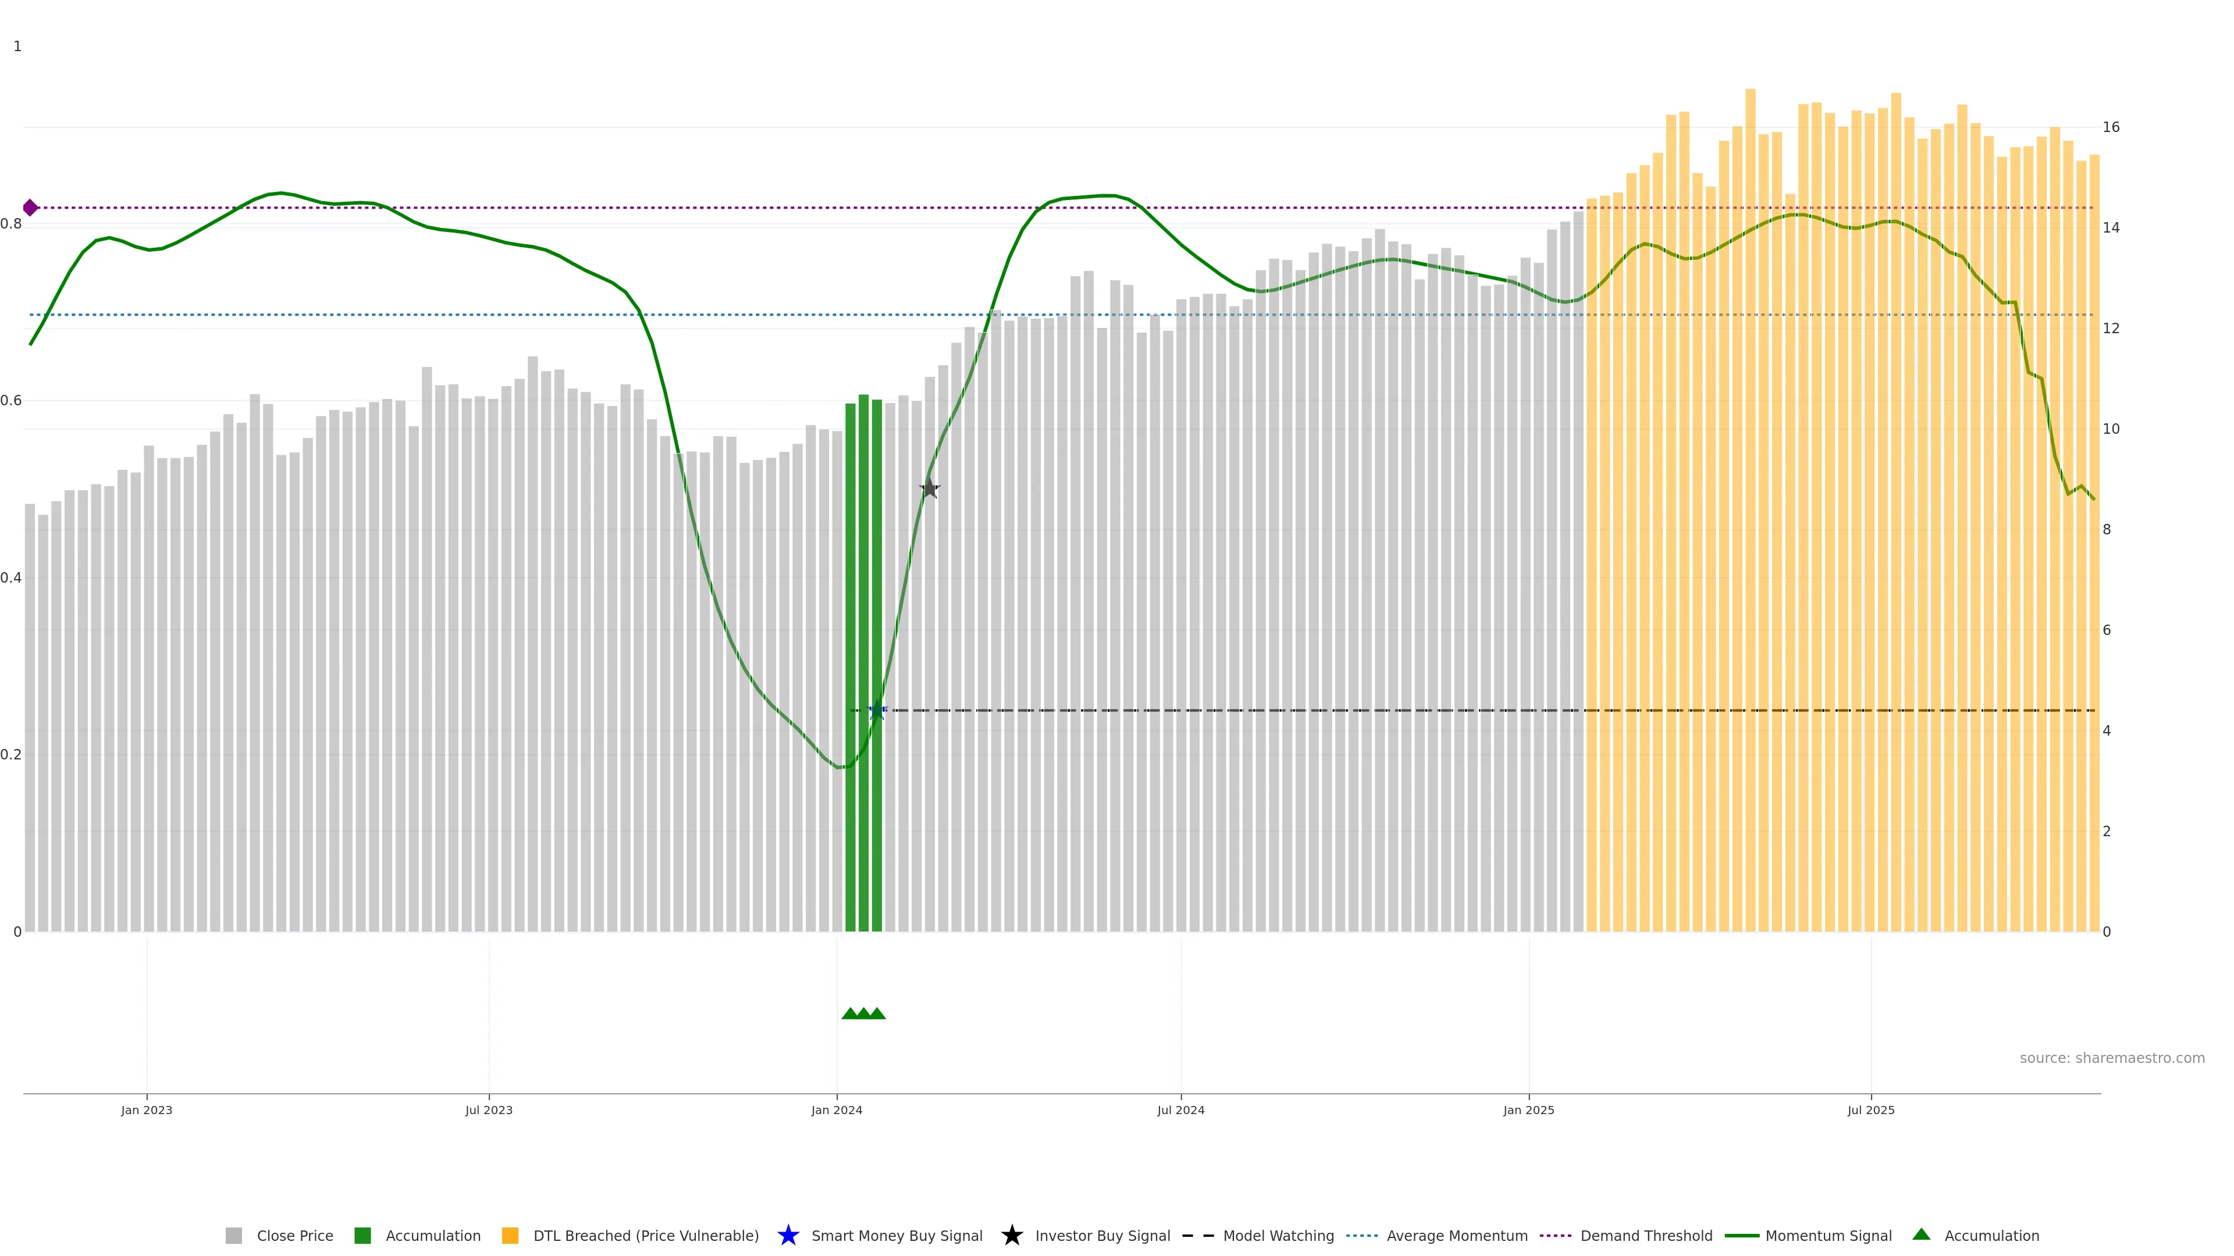The width and height of the screenshot is (2234, 1256).
Task: Click the blue Smart Money Buy Signal star on chart
Action: [x=877, y=710]
